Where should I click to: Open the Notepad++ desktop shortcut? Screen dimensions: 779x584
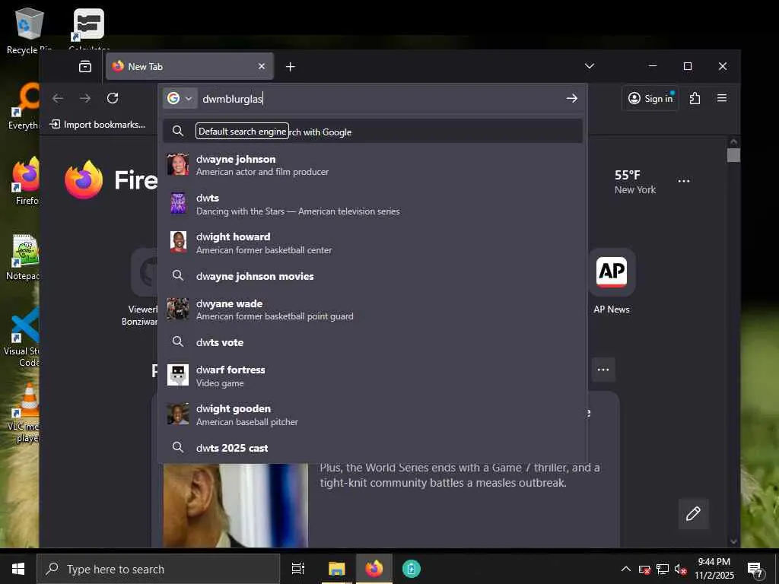click(x=24, y=257)
